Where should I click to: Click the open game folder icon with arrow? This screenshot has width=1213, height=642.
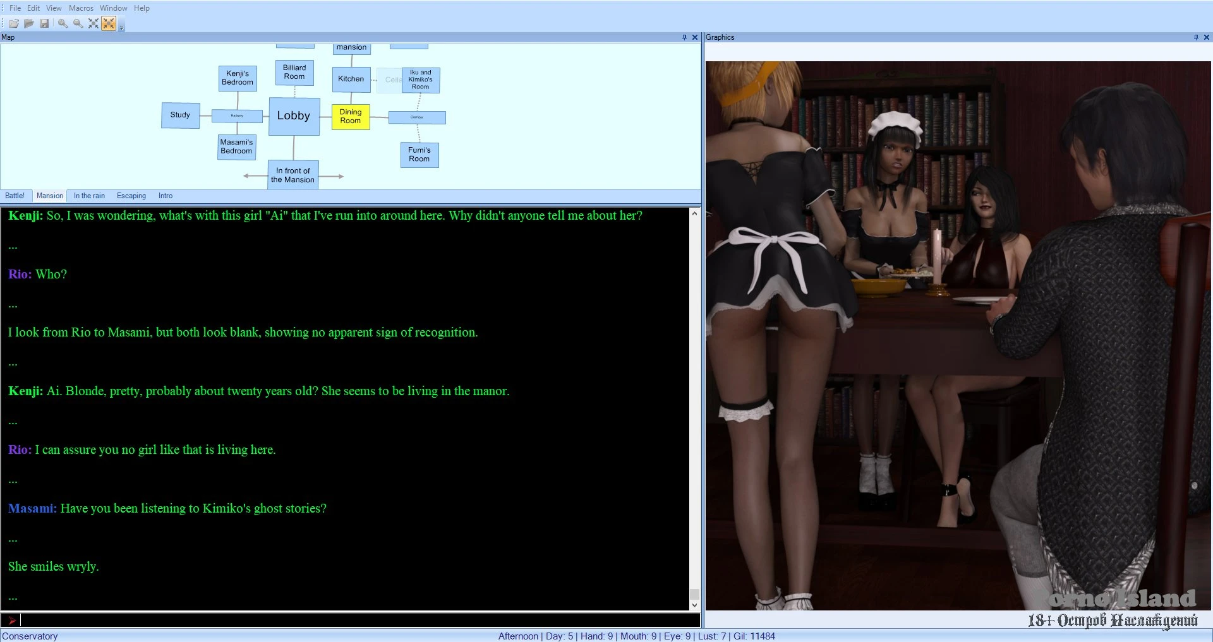(x=13, y=23)
